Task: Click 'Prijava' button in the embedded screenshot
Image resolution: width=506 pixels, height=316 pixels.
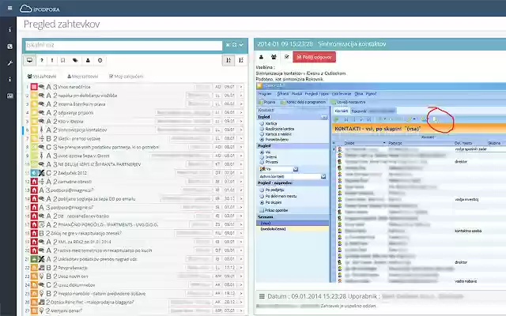Action: pos(267,102)
